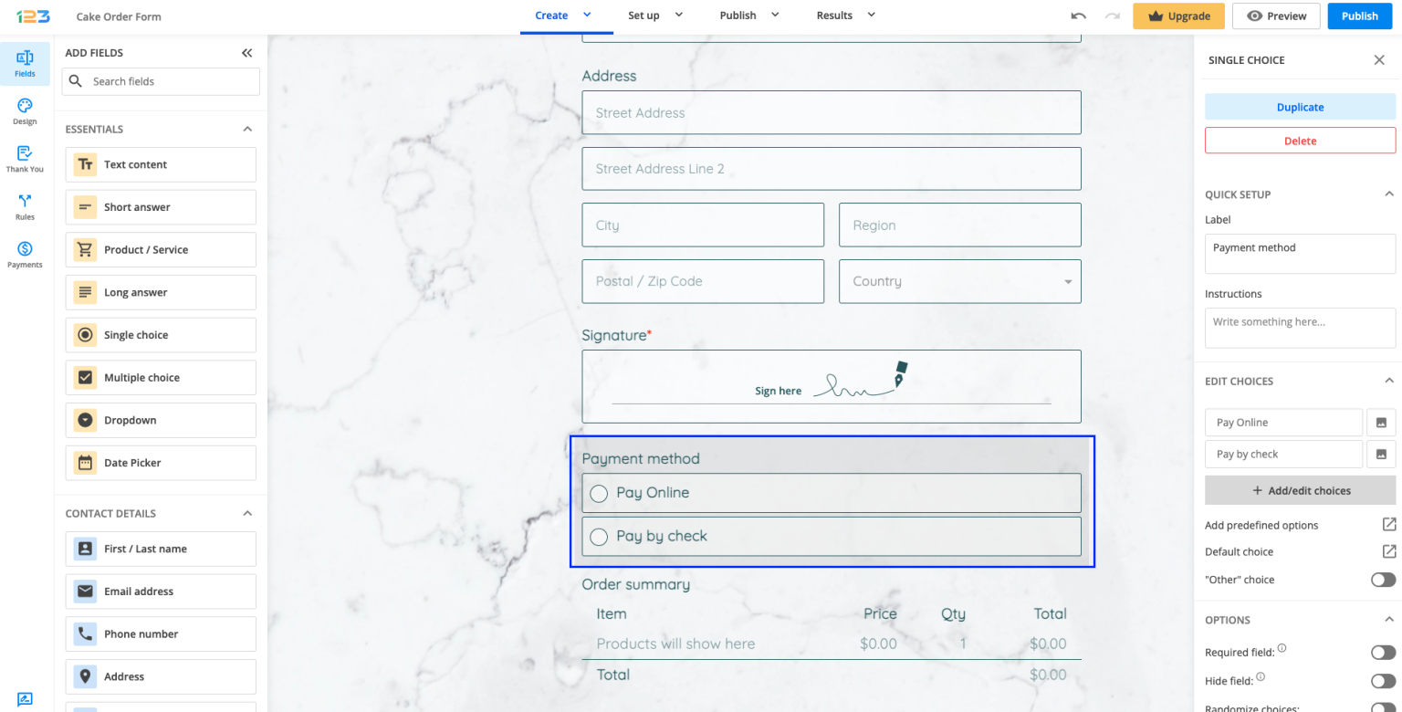Screen dimensions: 1402x712
Task: Collapse the Options section
Action: coord(1388,620)
